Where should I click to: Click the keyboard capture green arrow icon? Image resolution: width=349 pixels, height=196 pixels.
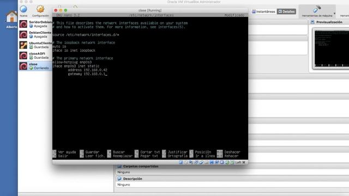[232, 162]
